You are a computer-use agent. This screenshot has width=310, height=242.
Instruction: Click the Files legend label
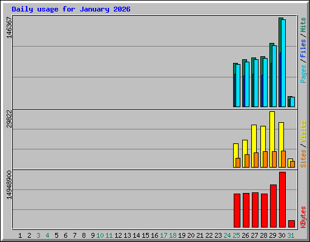[x=303, y=48]
